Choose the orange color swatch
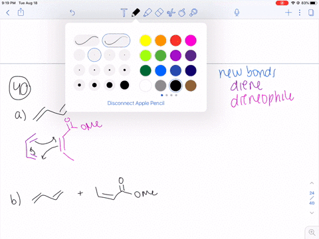This screenshot has height=239, width=319. [161, 40]
